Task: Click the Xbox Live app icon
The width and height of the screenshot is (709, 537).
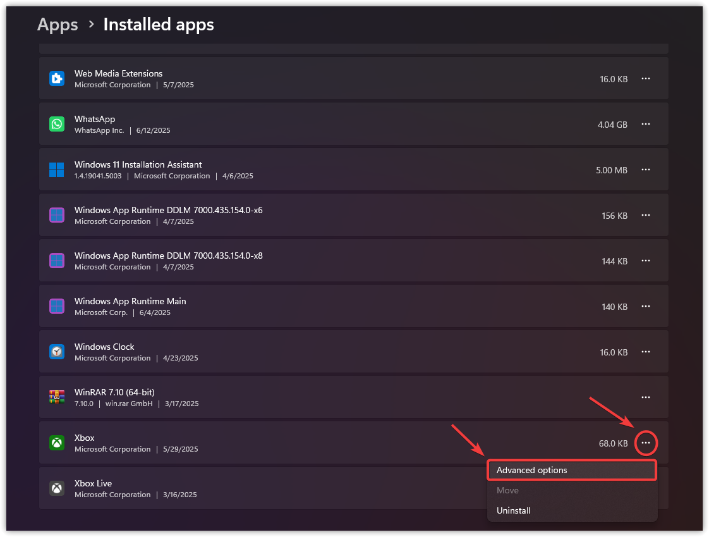Action: 57,488
